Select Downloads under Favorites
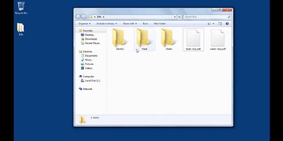Screen dimensions: 283x141 click(91, 39)
